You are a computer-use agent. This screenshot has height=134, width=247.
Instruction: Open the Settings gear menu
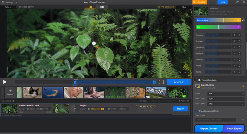tap(3, 2)
